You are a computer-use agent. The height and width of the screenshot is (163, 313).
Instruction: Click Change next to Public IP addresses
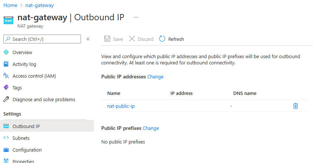(155, 77)
